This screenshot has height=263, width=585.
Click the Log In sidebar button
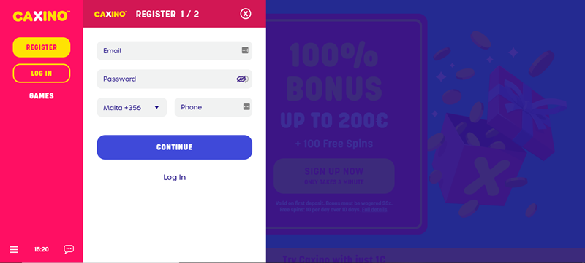tap(42, 73)
